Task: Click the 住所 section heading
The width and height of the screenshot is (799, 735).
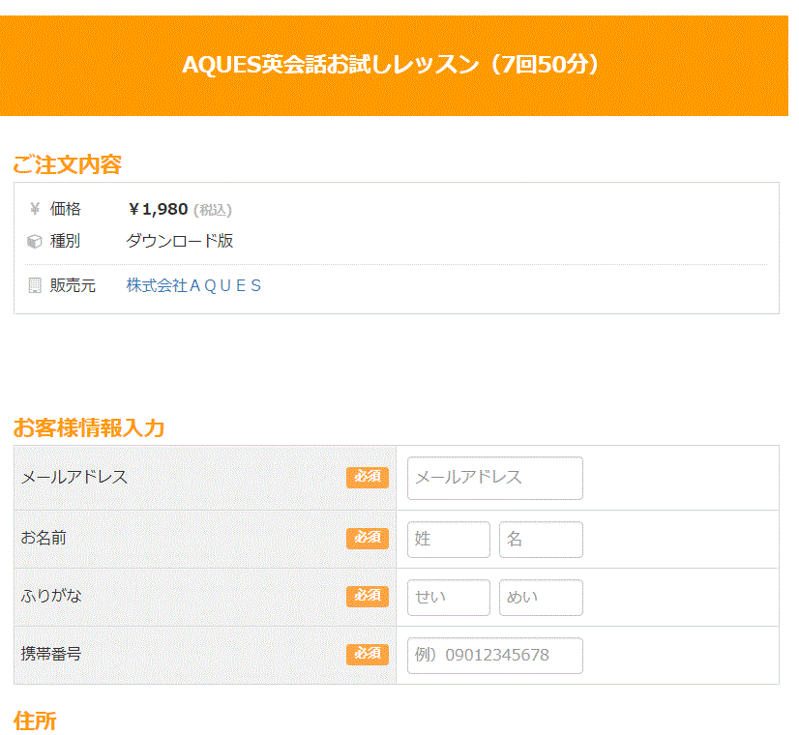Action: click(x=35, y=721)
